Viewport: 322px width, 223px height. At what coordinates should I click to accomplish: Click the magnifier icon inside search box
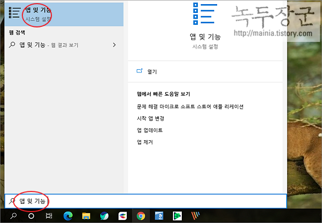coord(12,201)
